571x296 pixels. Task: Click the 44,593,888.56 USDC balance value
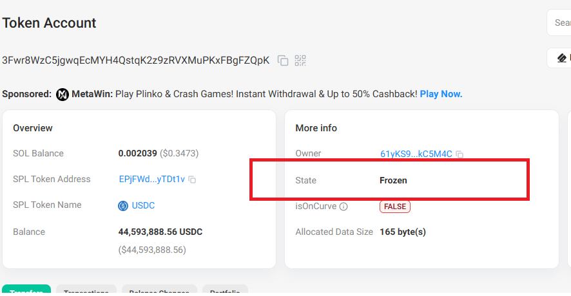pos(160,232)
